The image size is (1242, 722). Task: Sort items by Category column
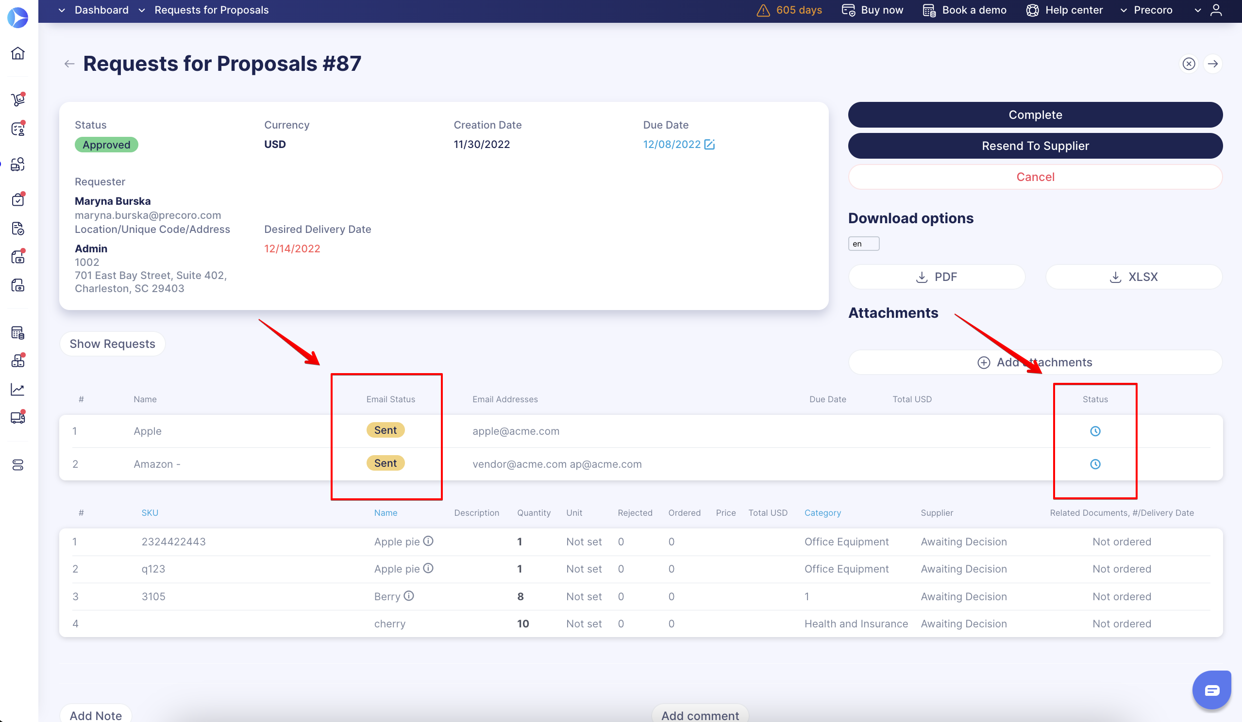click(822, 513)
